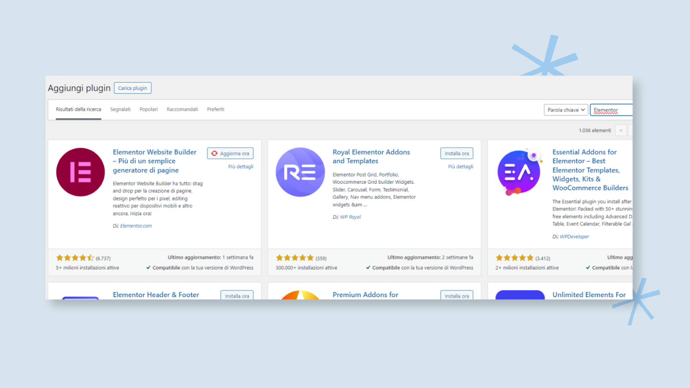Click Installa ora for Elementor Header & Footer
Image resolution: width=690 pixels, height=388 pixels.
tap(237, 295)
